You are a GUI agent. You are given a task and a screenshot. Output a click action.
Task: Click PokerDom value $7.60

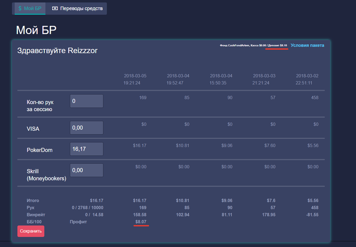click(x=270, y=146)
